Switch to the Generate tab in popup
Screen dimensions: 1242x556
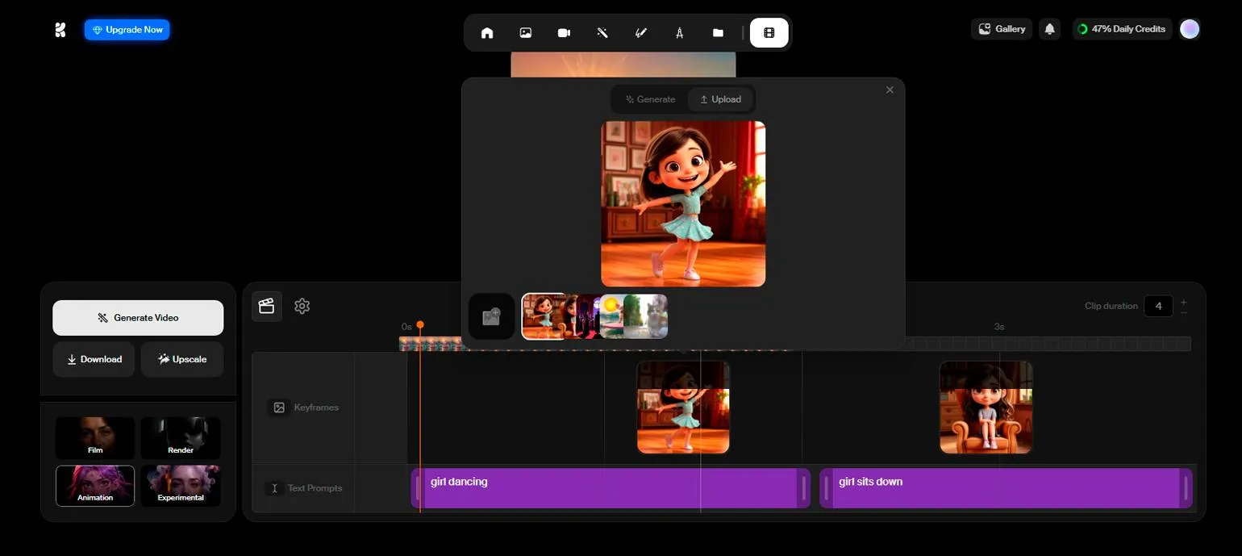pyautogui.click(x=651, y=99)
